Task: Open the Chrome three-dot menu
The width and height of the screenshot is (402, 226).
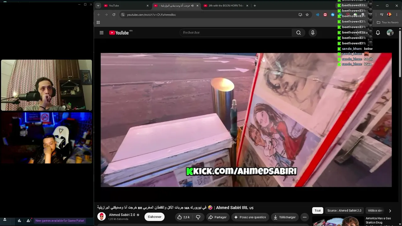Action: [397, 14]
